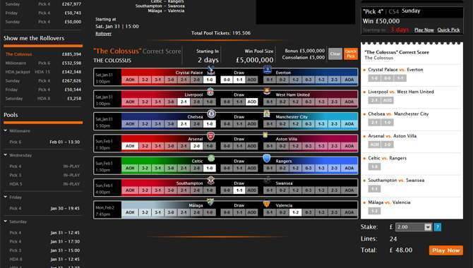The image size is (473, 268).
Task: Click the orange Quick Pick button
Action: point(351,54)
